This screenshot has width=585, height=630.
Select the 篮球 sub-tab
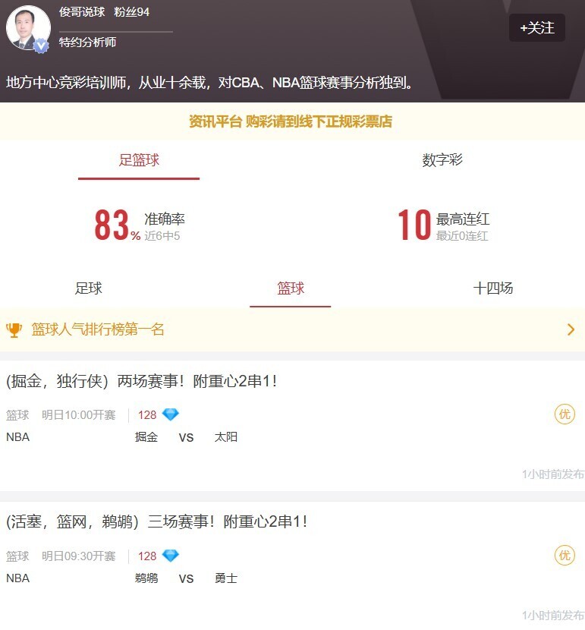[291, 288]
